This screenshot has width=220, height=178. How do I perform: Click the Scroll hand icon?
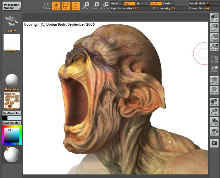(x=214, y=18)
